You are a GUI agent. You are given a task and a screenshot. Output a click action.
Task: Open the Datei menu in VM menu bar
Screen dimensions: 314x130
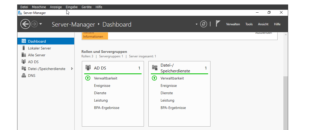pos(24,7)
